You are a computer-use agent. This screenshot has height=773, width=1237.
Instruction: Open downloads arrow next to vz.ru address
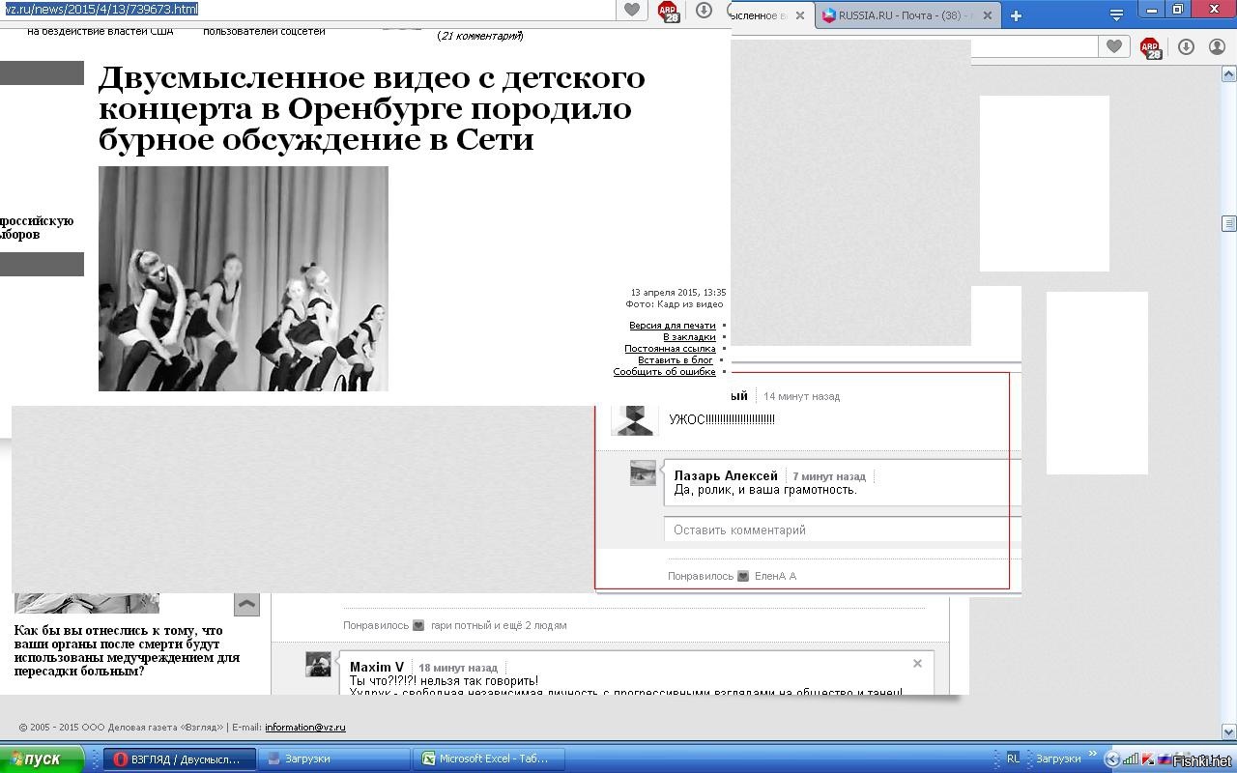coord(704,10)
